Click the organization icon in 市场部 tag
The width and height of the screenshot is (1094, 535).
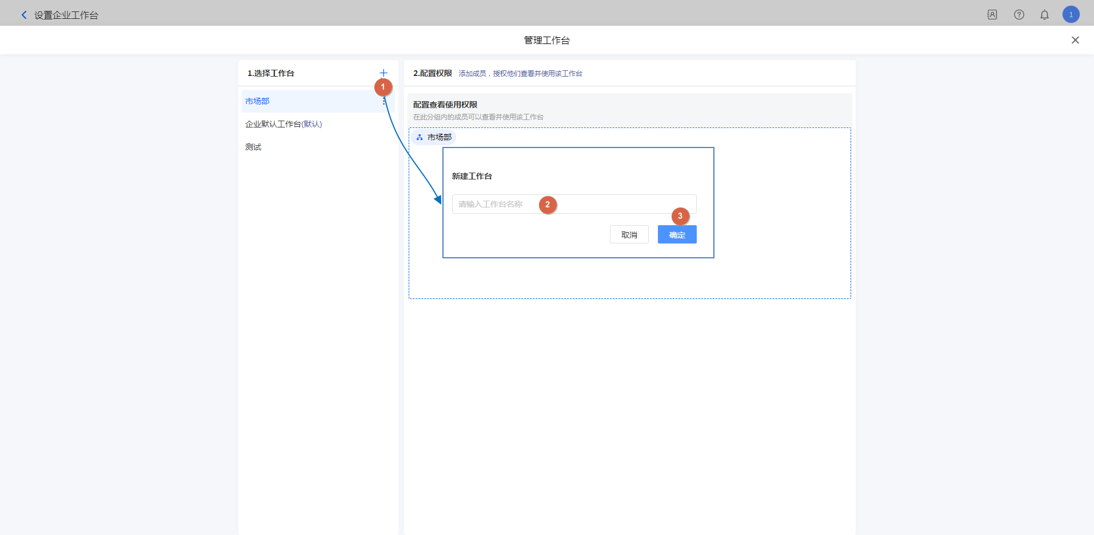click(x=420, y=138)
